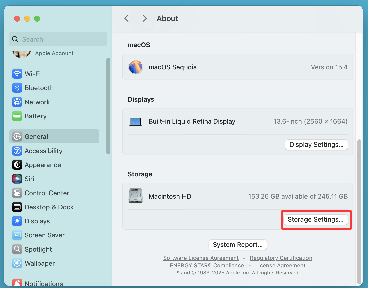Navigate back using the left chevron
The width and height of the screenshot is (368, 288).
(126, 18)
